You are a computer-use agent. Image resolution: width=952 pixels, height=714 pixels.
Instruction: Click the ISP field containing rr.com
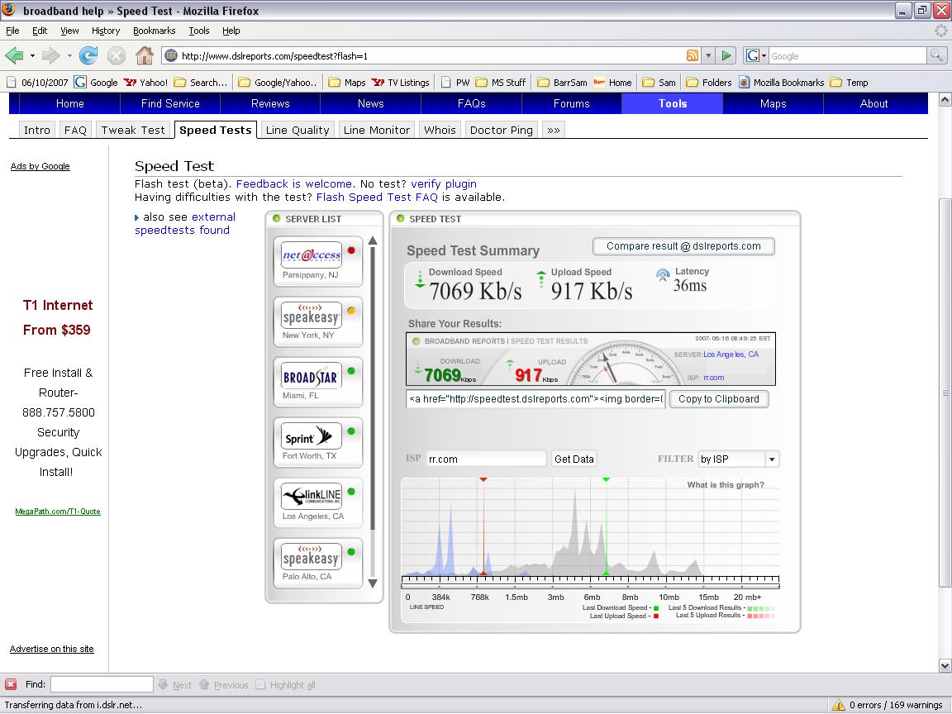(486, 459)
